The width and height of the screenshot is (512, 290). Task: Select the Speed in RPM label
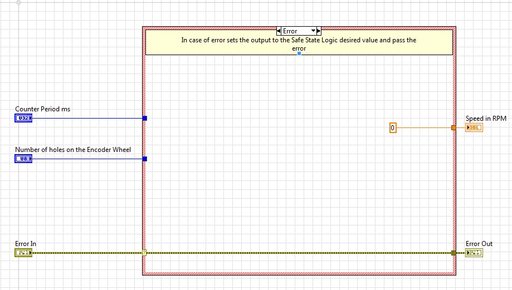point(486,119)
